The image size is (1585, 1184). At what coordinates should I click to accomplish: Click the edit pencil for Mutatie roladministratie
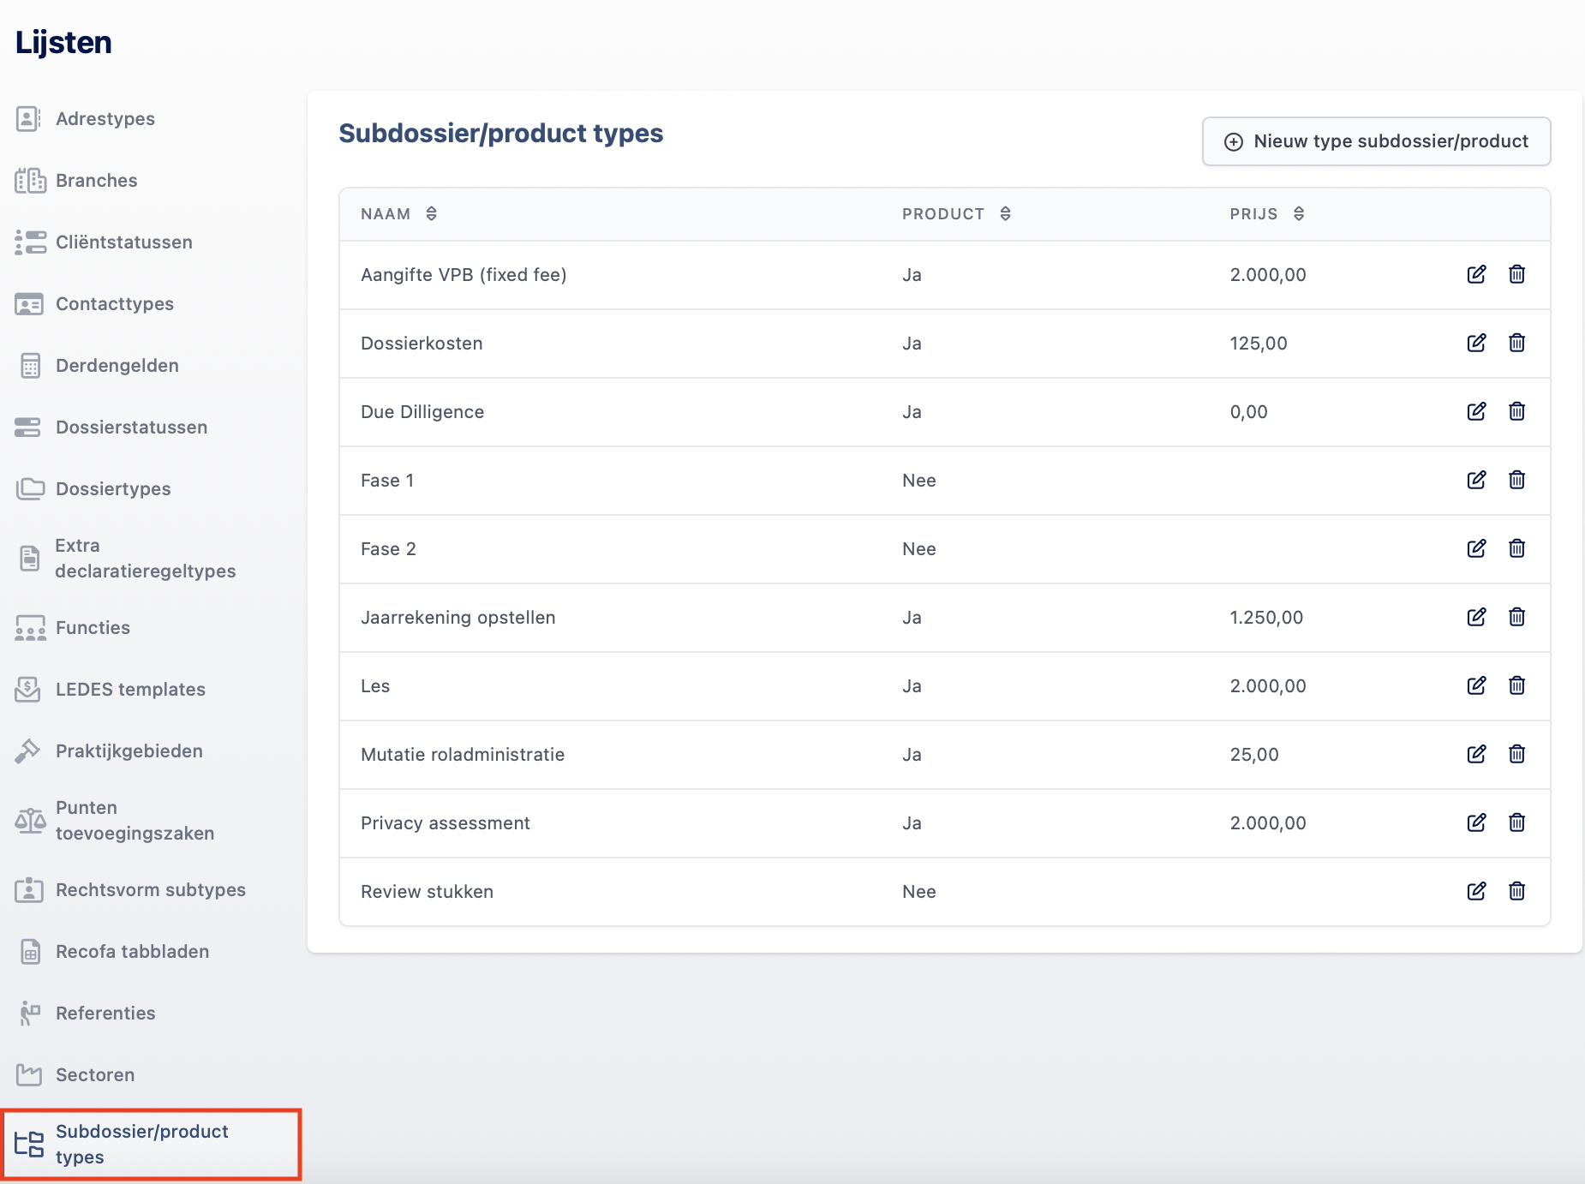coord(1476,754)
